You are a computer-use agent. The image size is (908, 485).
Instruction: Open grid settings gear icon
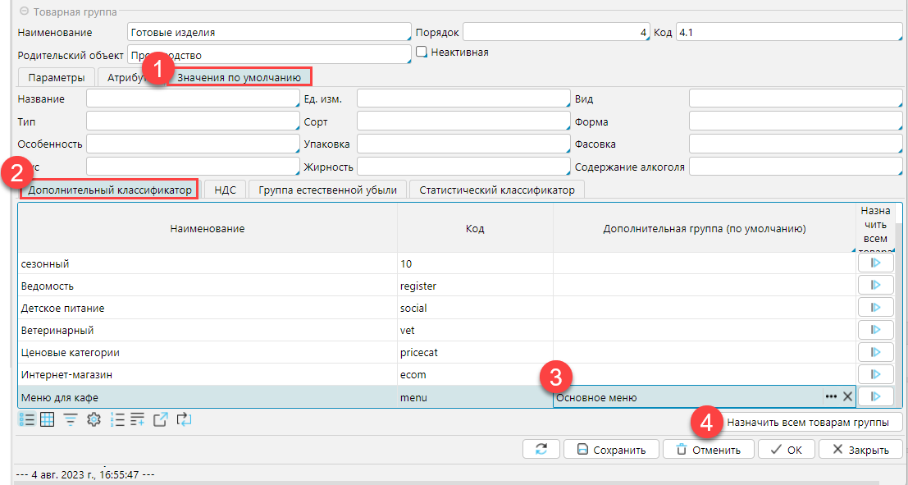coord(94,419)
